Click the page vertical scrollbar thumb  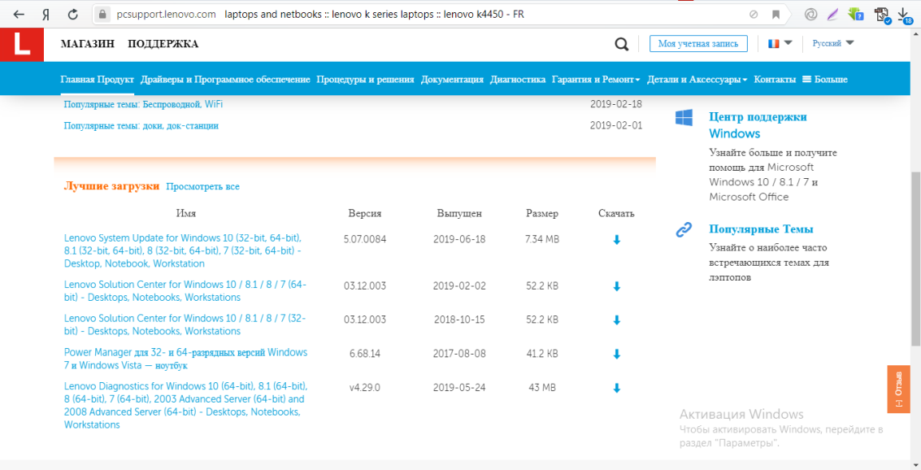click(x=915, y=259)
